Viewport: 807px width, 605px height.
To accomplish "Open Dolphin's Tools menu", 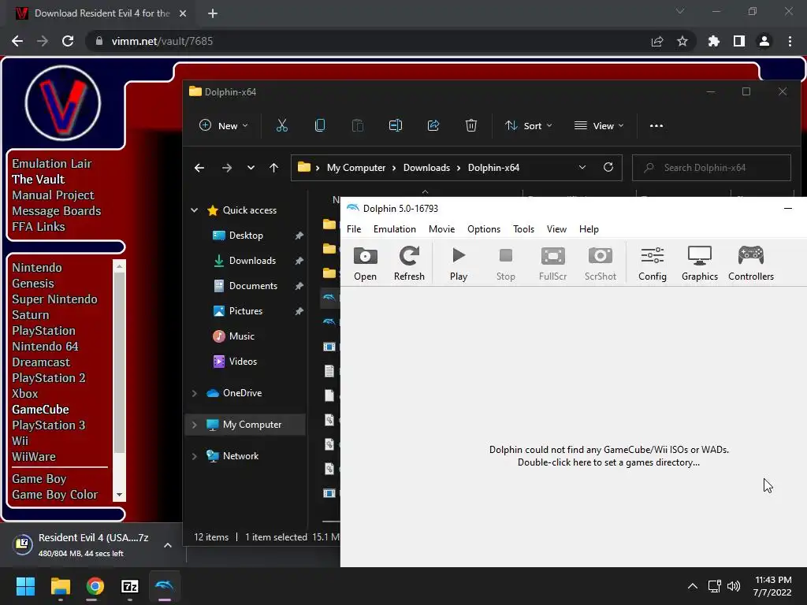I will point(523,229).
